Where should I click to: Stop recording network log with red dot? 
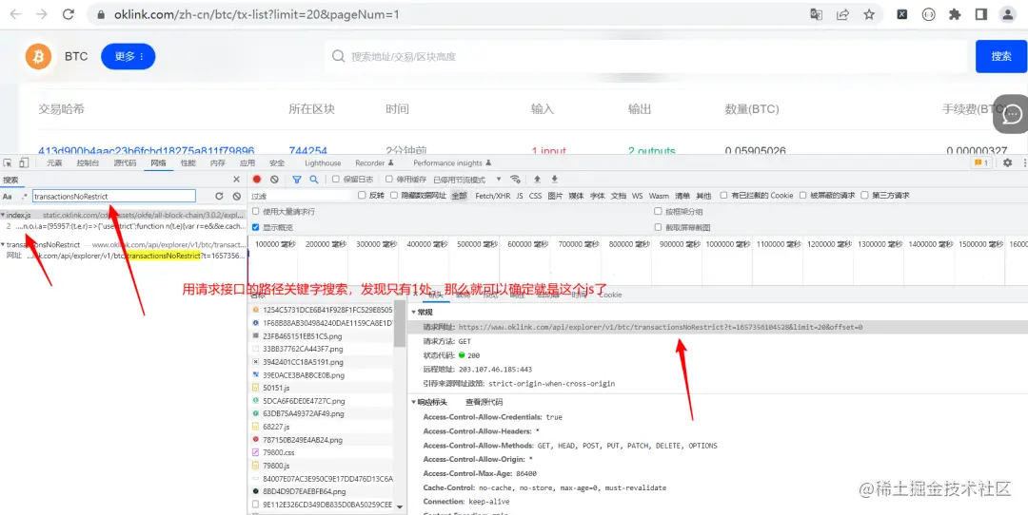pyautogui.click(x=257, y=180)
